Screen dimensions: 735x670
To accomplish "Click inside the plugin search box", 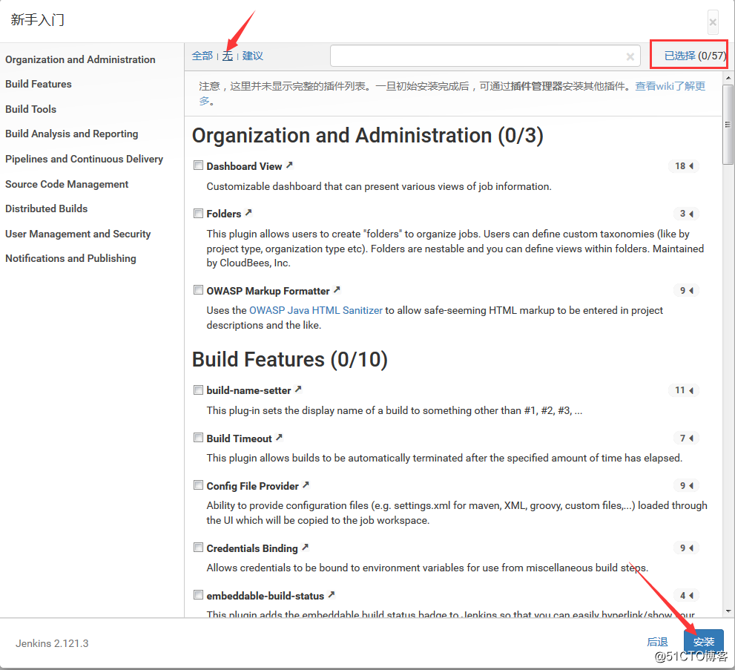I will click(x=485, y=56).
